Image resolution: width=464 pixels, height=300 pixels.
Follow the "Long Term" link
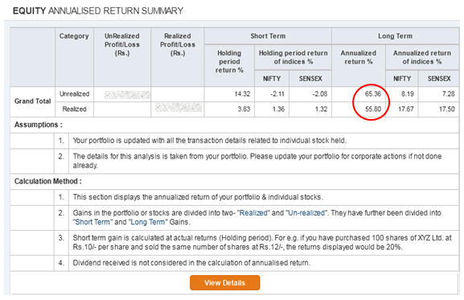point(148,222)
